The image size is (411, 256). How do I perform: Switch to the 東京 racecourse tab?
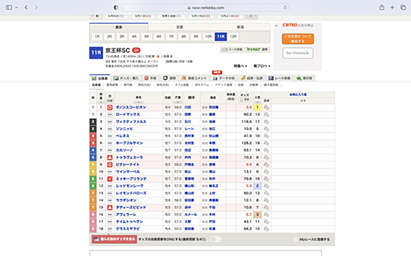click(x=119, y=27)
